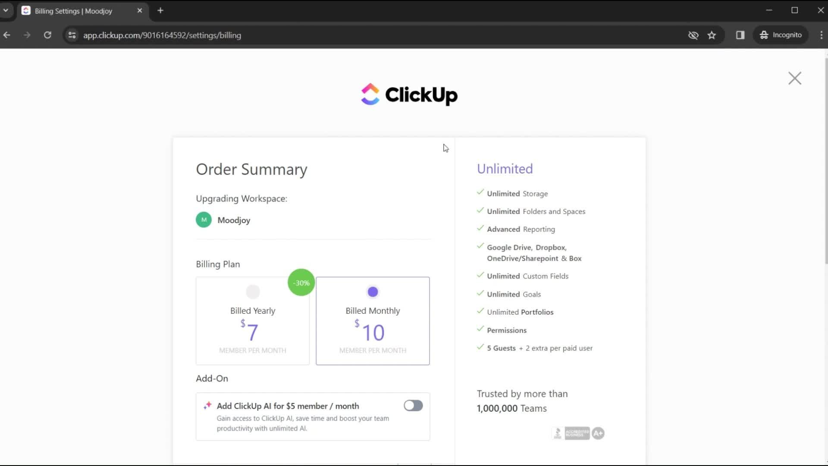Open new tab with plus button
Viewport: 828px width, 466px height.
click(x=160, y=10)
